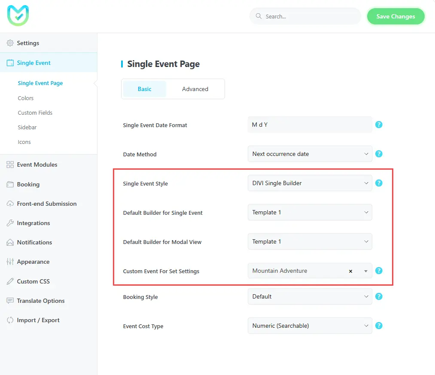
Task: Click the Single Event calendar icon
Action: (x=10, y=63)
